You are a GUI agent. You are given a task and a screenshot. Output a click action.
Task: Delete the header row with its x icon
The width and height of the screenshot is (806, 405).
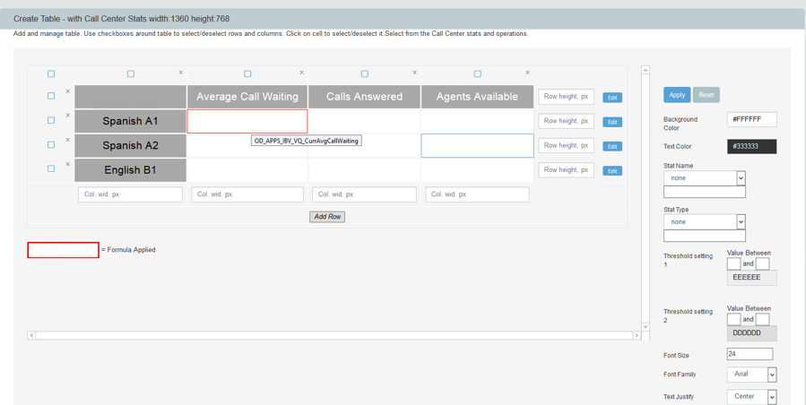click(x=67, y=91)
